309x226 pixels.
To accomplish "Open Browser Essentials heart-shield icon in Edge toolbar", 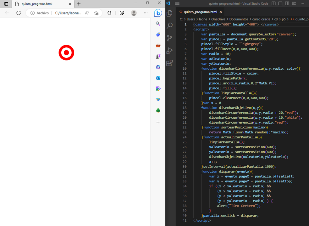I will click(x=122, y=13).
